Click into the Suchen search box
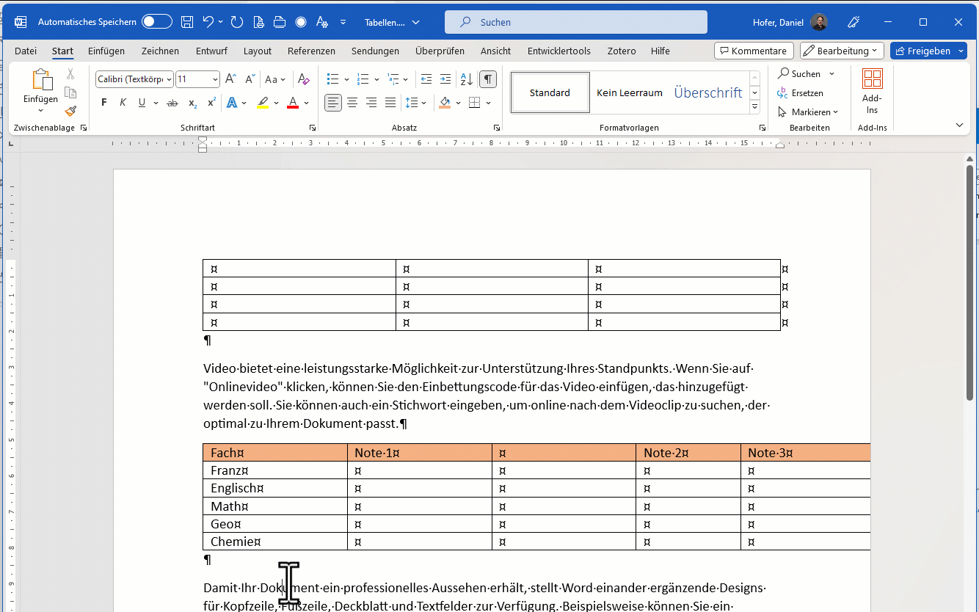 click(x=576, y=22)
